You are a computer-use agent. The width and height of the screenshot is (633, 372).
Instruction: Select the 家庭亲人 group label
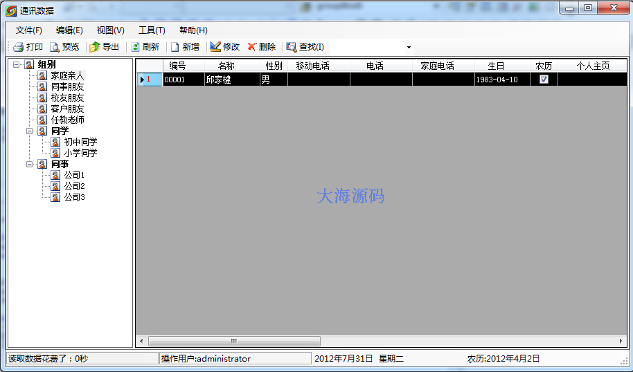[x=67, y=75]
